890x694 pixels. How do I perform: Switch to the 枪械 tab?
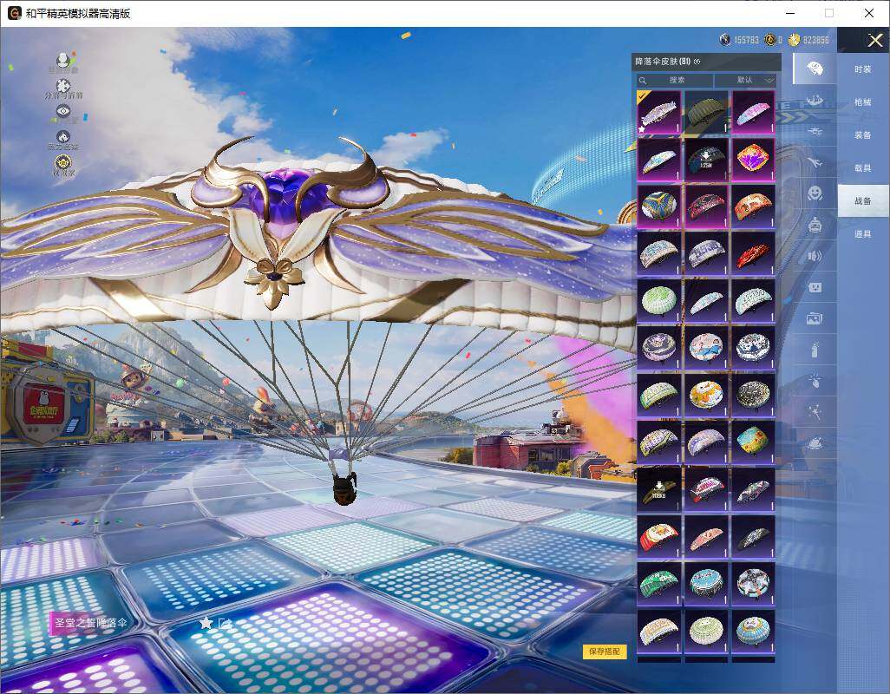863,102
